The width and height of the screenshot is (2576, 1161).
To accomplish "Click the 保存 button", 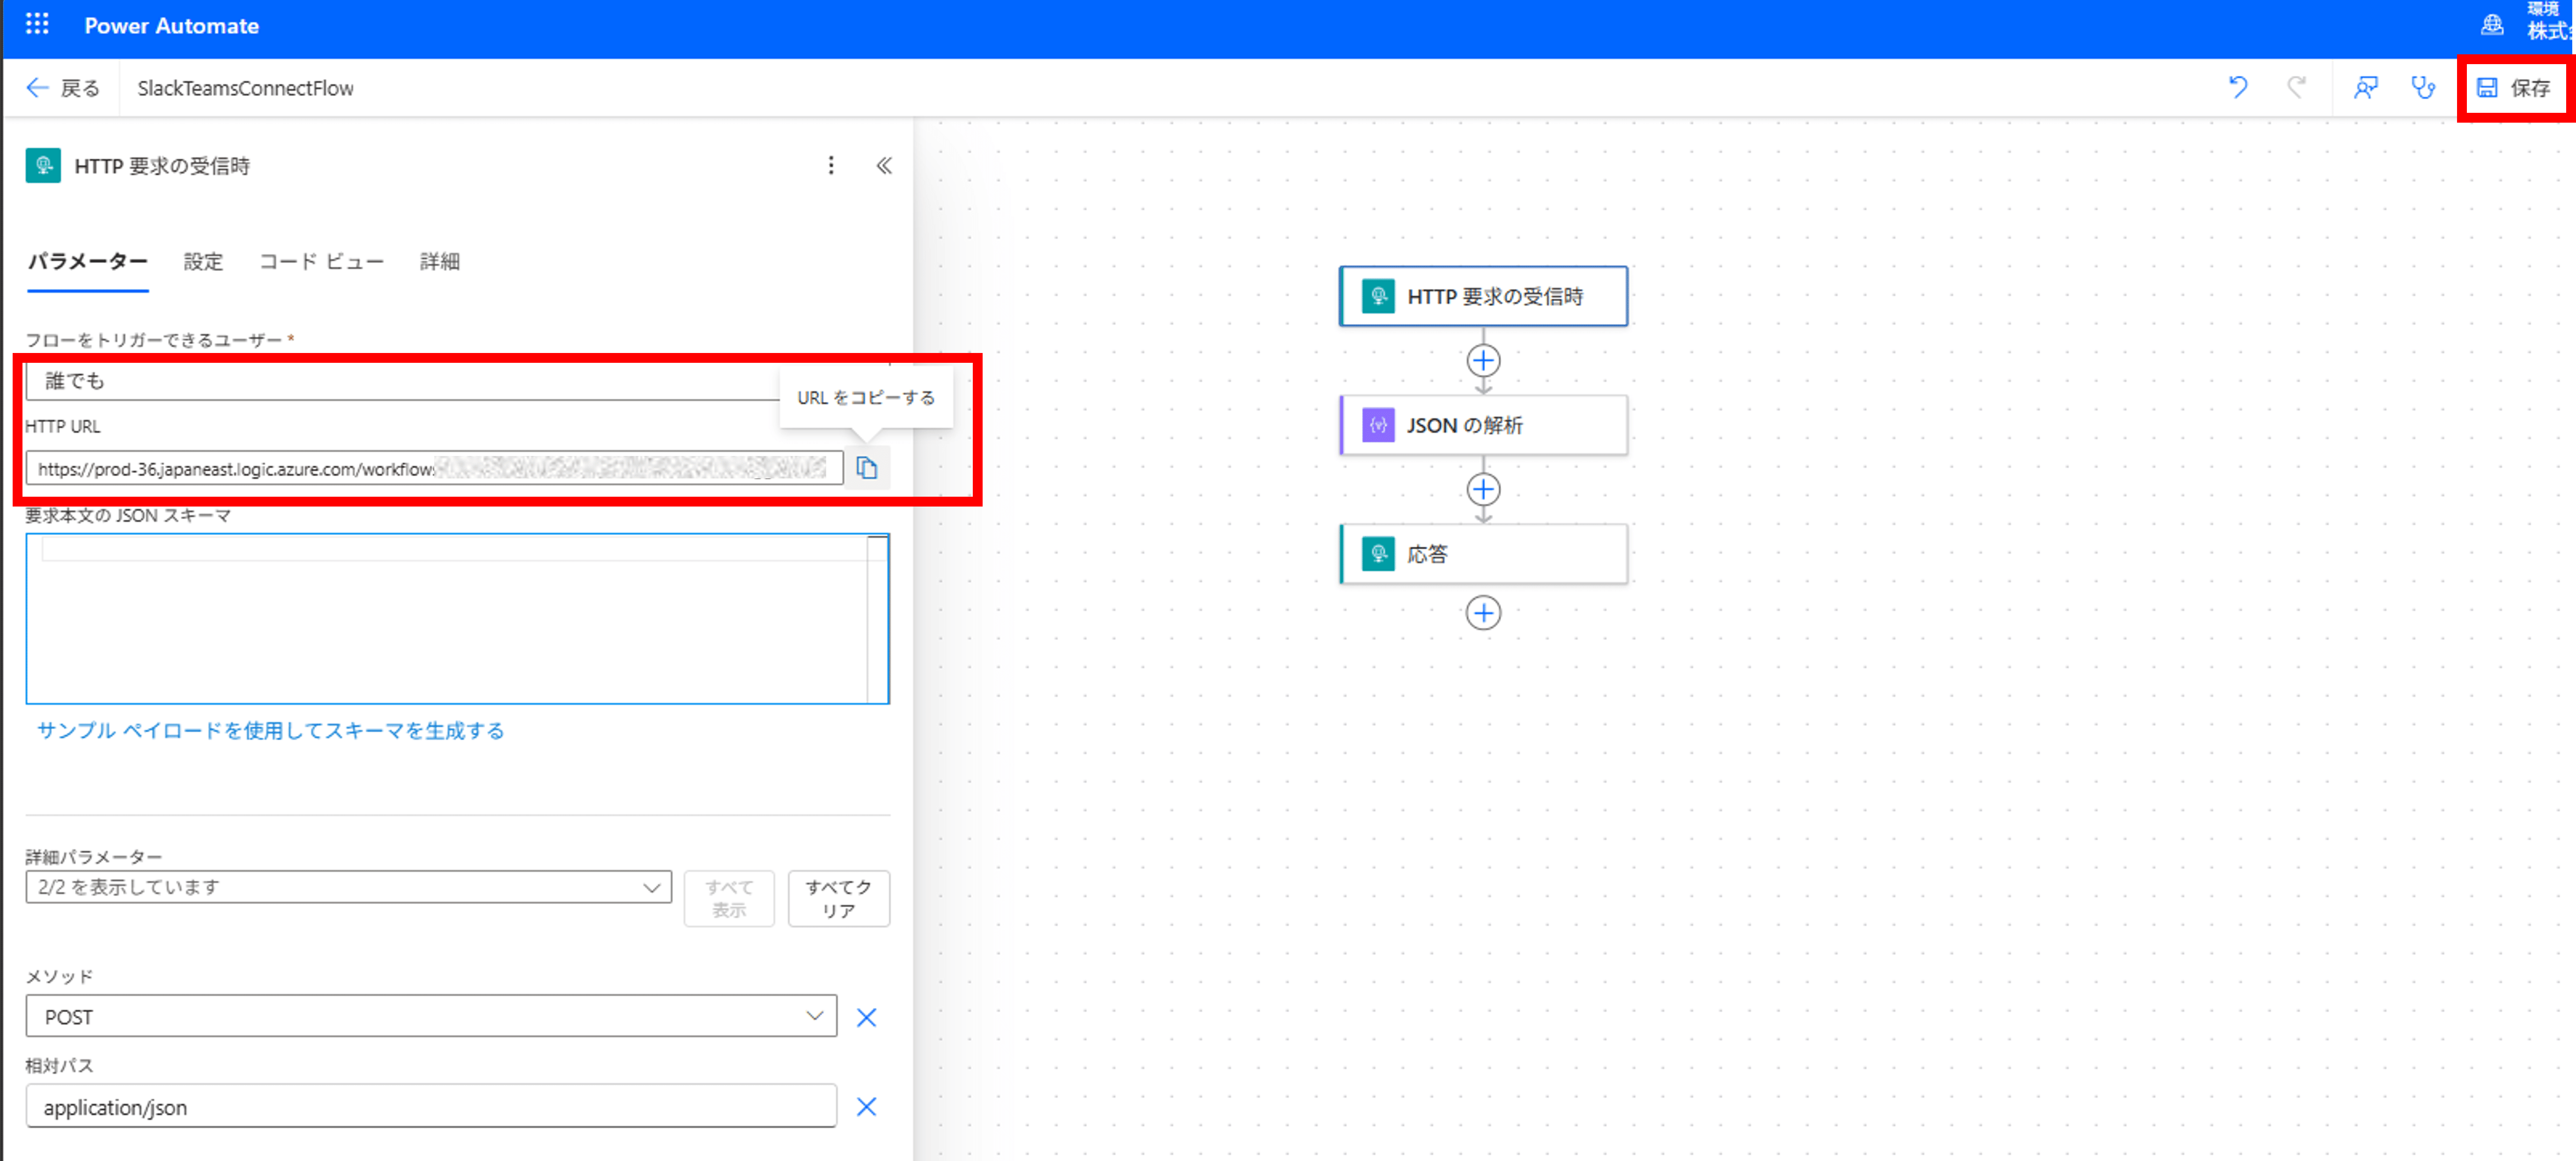I will pyautogui.click(x=2514, y=88).
